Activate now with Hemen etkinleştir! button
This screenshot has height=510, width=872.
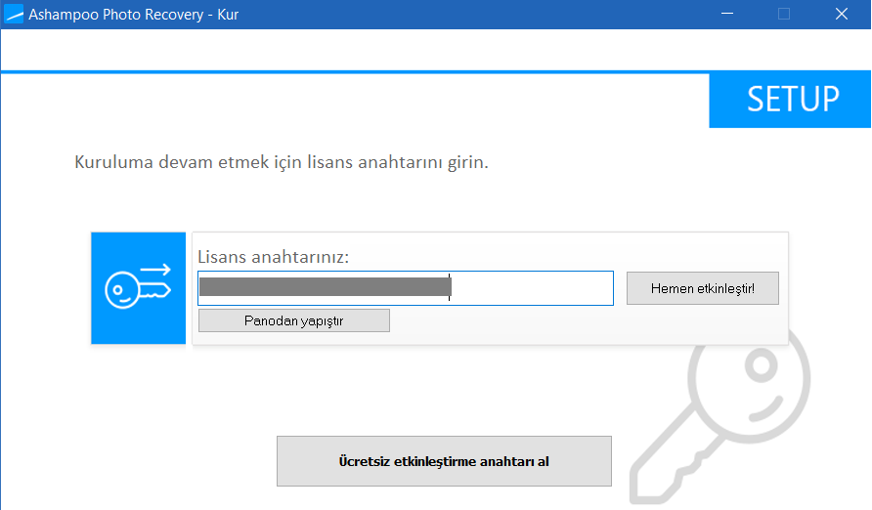(702, 288)
